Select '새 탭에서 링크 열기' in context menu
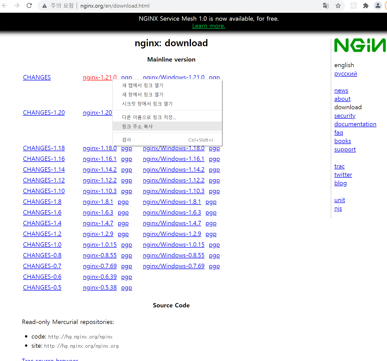387x361 pixels. (167, 85)
